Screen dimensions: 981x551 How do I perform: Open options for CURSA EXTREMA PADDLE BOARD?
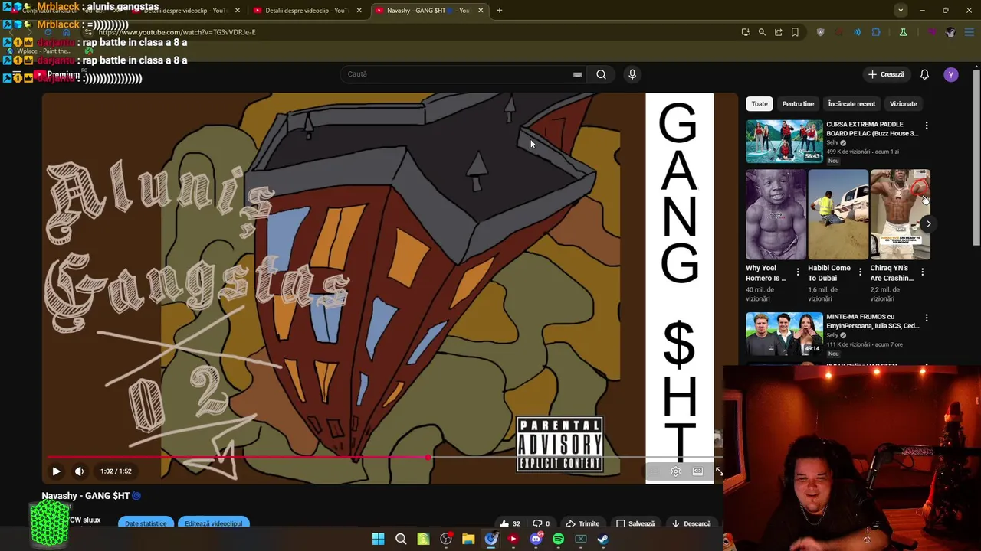[927, 126]
